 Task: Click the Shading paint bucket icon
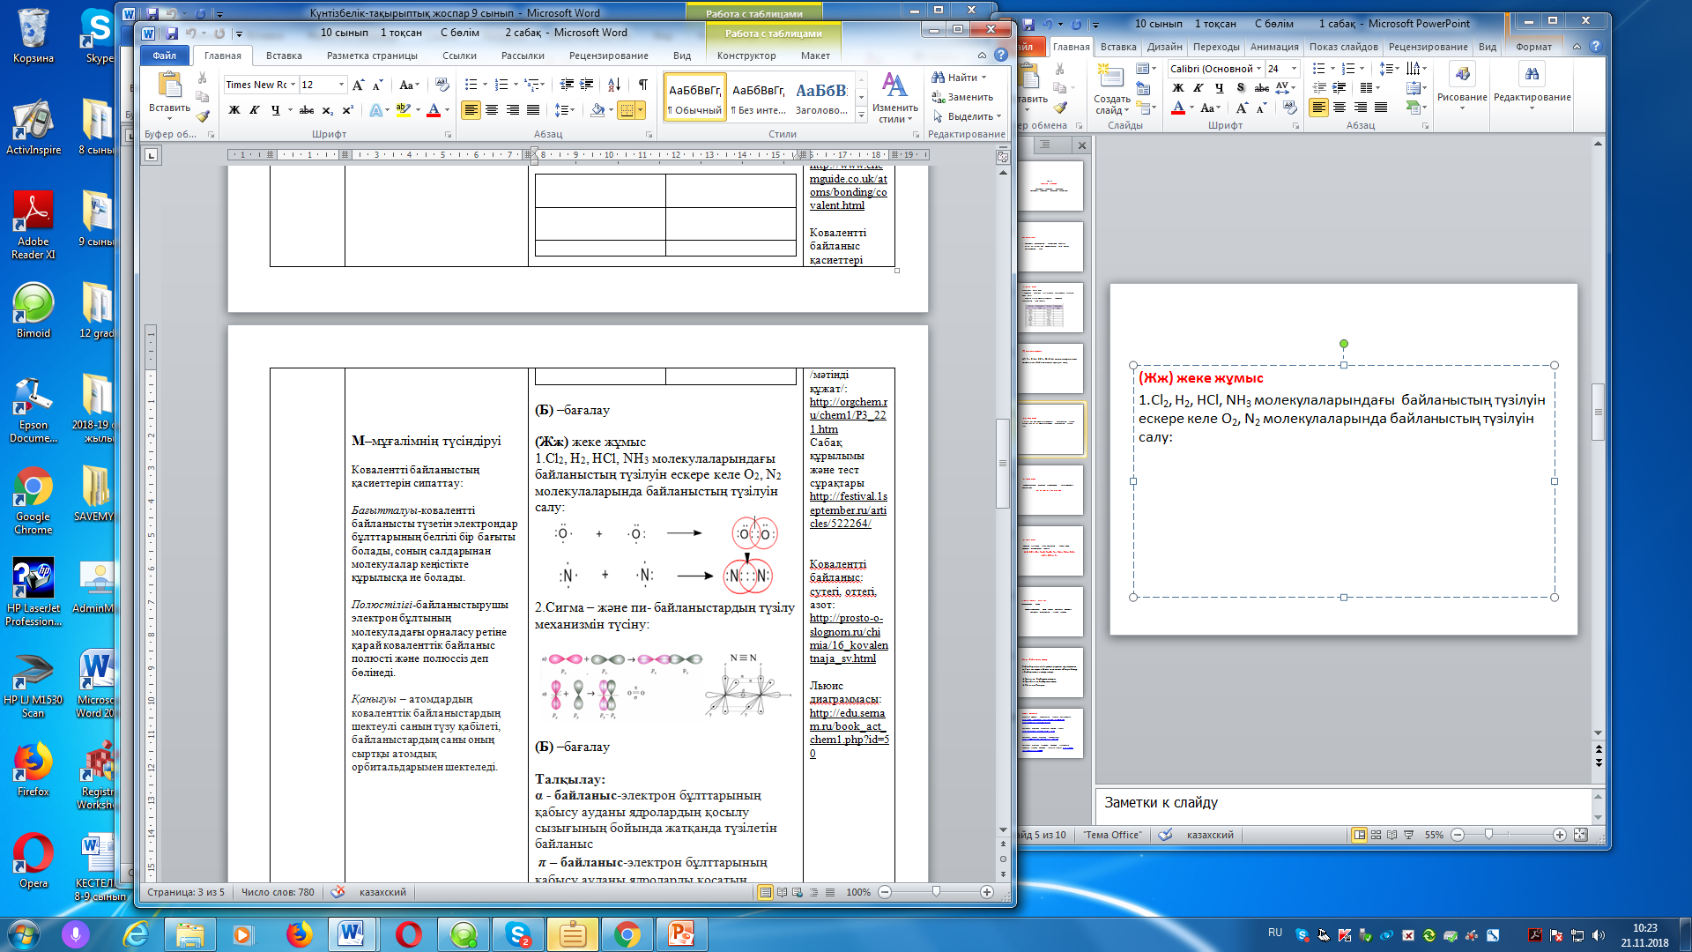(x=597, y=110)
